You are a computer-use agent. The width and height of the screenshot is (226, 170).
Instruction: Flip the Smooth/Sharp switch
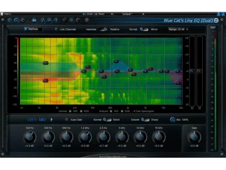point(145,120)
